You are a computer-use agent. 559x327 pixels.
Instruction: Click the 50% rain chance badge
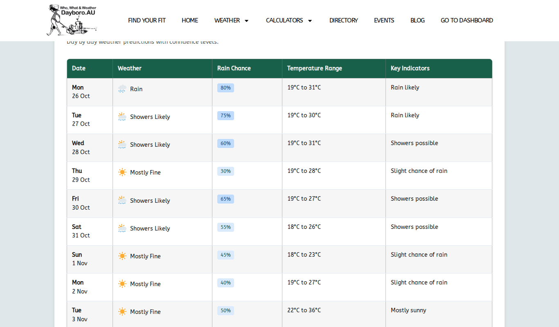pyautogui.click(x=225, y=311)
